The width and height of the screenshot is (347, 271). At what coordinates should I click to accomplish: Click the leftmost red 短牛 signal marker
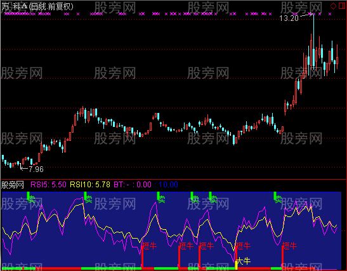pyautogui.click(x=150, y=246)
